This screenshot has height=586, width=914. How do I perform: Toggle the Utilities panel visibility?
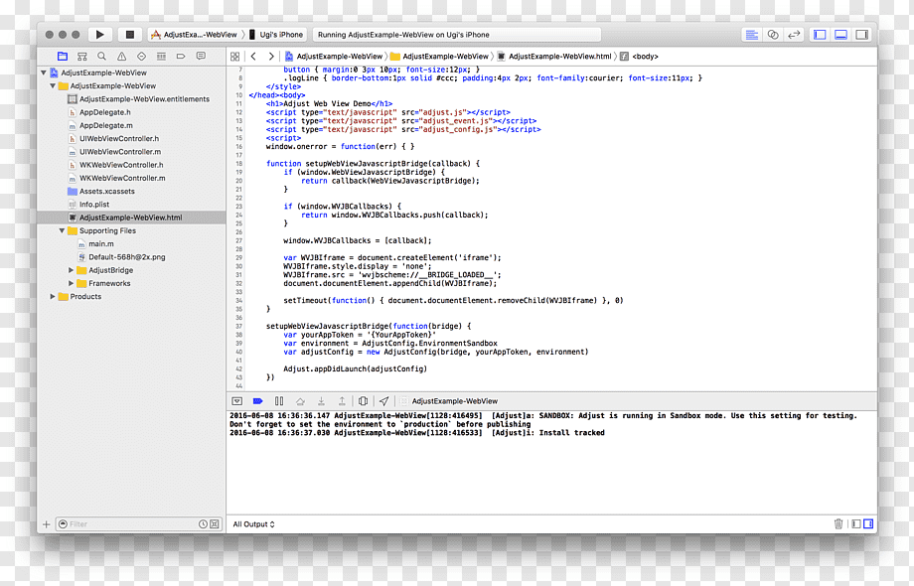pos(861,35)
